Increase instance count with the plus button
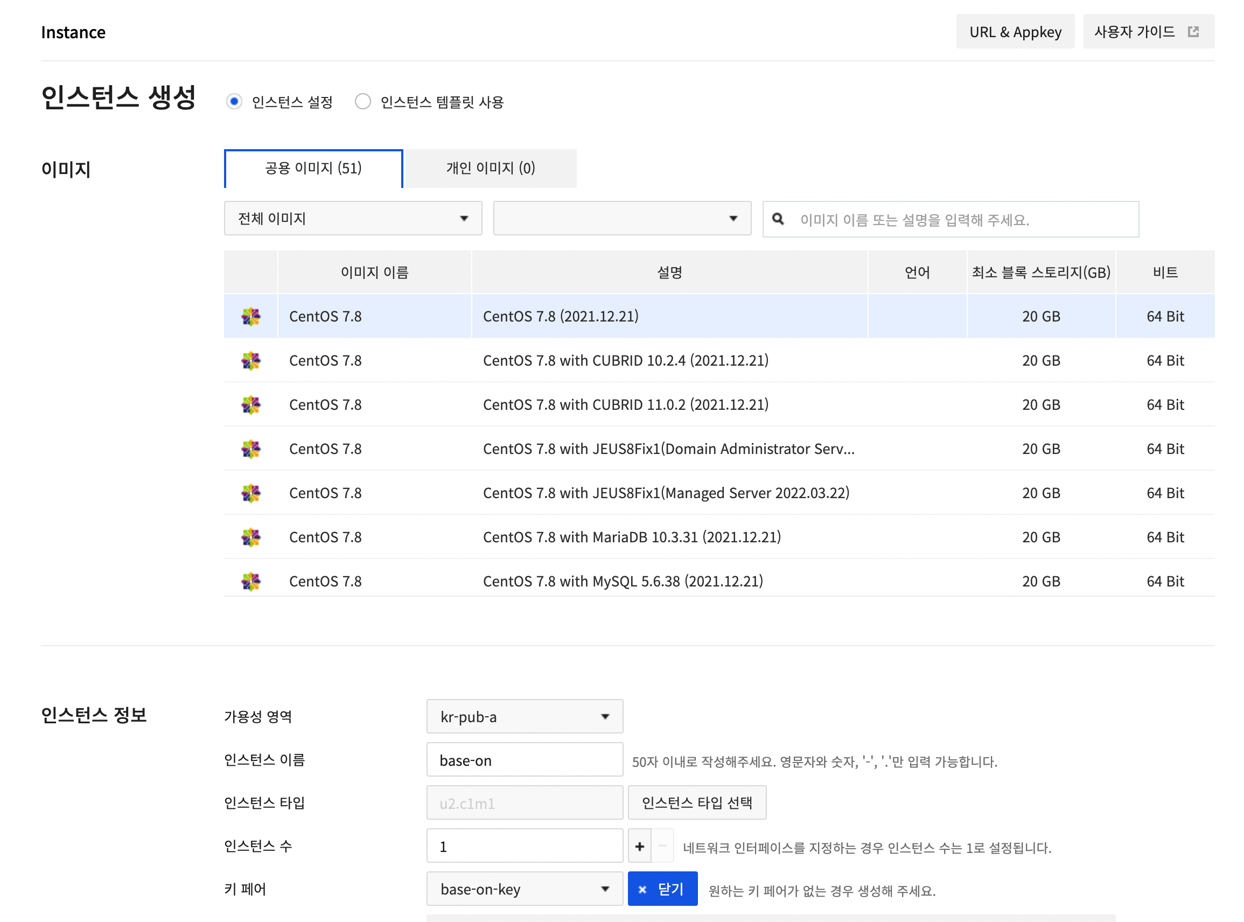The height and width of the screenshot is (922, 1244). coord(639,846)
